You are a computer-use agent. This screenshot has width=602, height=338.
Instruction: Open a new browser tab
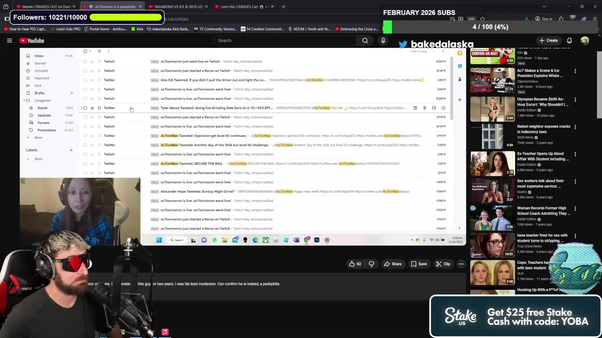pyautogui.click(x=283, y=7)
